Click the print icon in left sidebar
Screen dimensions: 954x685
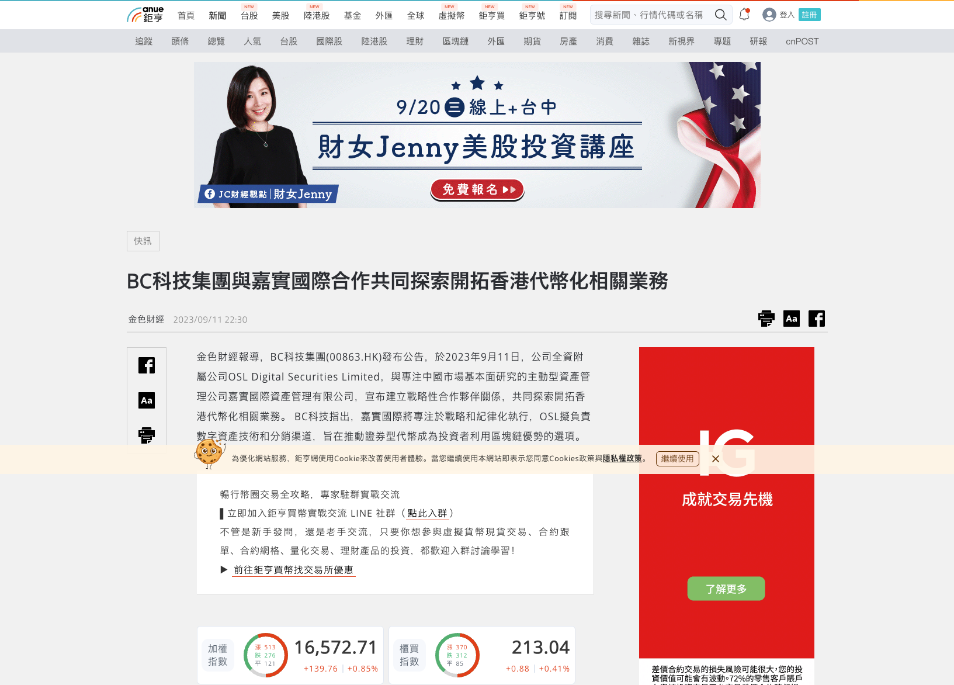[x=147, y=435]
